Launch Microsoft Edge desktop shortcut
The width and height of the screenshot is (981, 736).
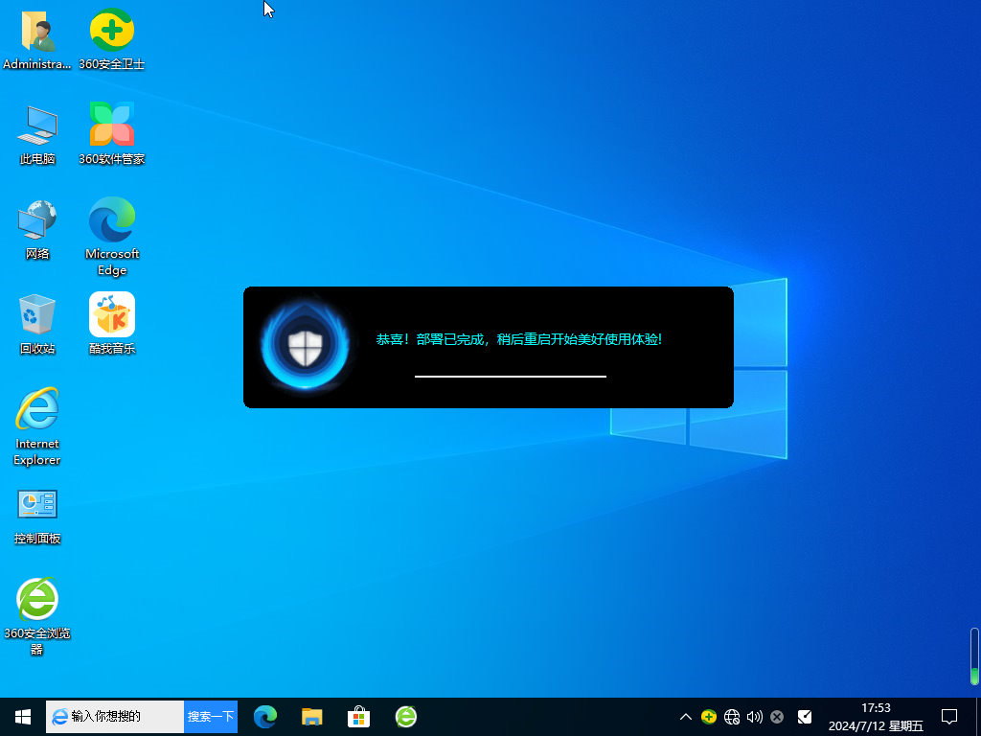[x=112, y=237]
